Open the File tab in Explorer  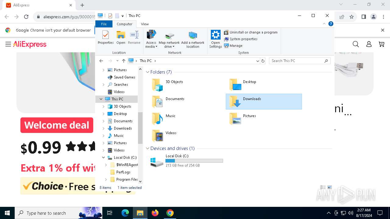(104, 24)
